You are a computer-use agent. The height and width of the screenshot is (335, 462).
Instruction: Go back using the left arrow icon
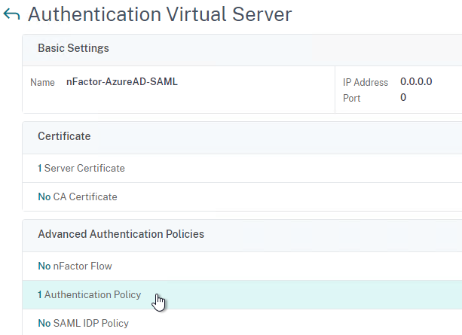pos(11,14)
